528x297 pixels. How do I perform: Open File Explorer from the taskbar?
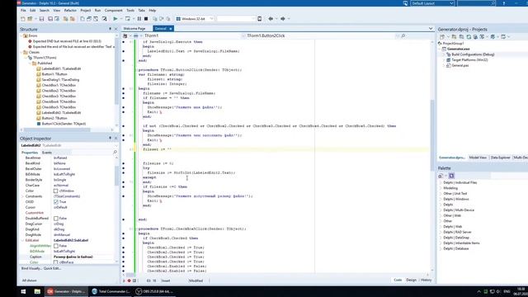[x=37, y=291]
